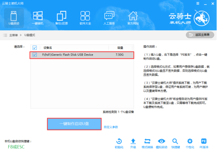Click the 返回主菜单 button
This screenshot has height=150, width=217.
pos(200,35)
